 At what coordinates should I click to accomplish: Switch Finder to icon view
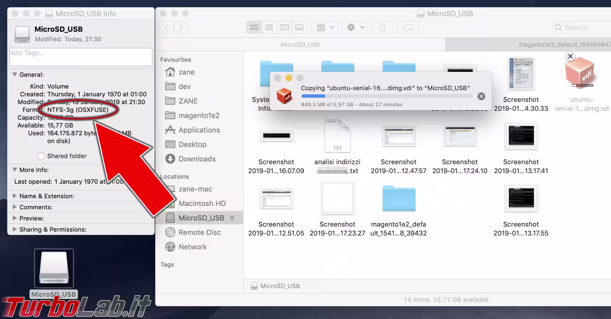[254, 27]
